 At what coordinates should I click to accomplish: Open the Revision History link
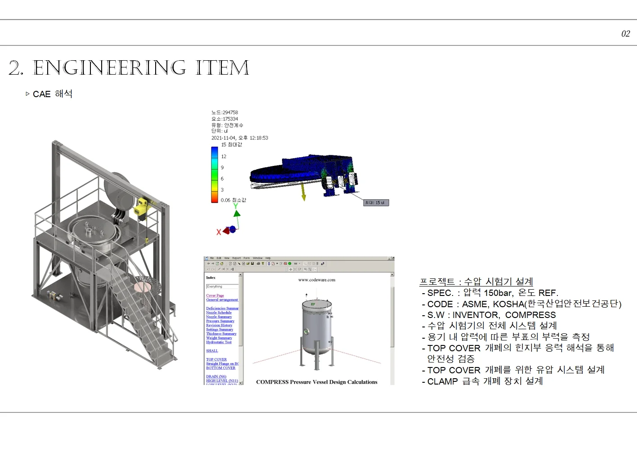220,325
